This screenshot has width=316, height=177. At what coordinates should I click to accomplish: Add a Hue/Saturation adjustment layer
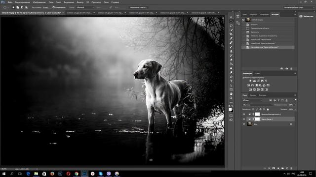(x=248, y=85)
